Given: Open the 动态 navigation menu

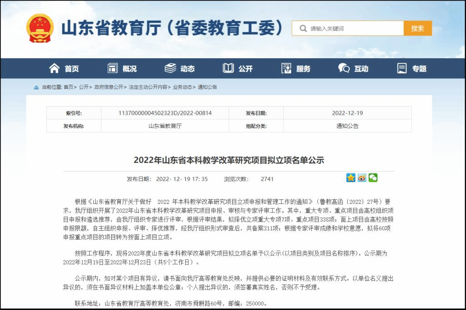Looking at the screenshot, I should pyautogui.click(x=187, y=69).
